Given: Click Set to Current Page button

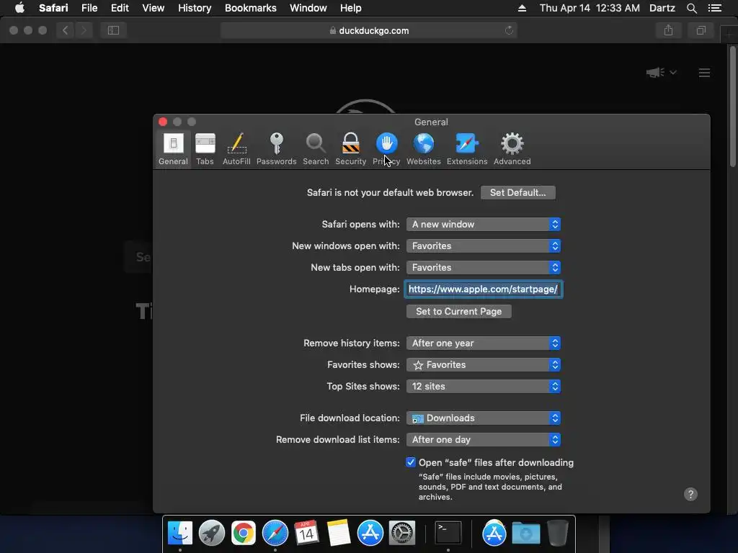Looking at the screenshot, I should [458, 311].
